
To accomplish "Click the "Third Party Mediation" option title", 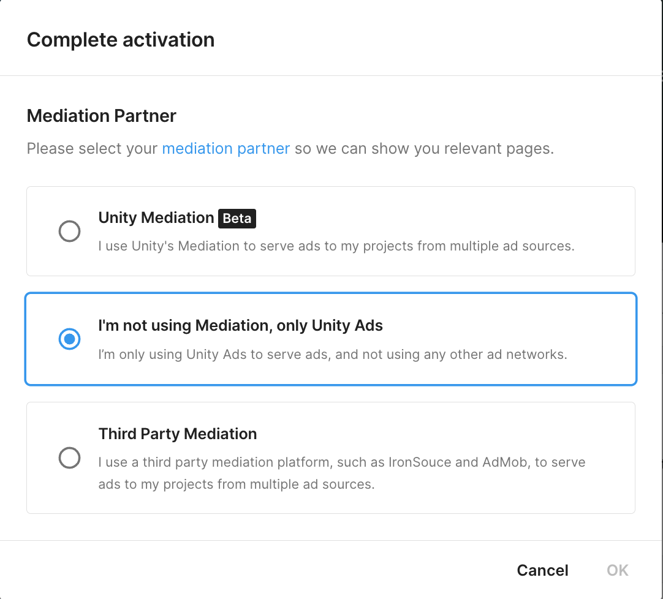I will pos(178,434).
